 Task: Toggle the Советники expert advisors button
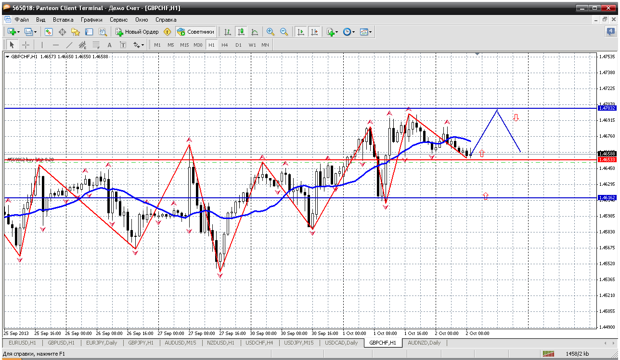[x=196, y=32]
